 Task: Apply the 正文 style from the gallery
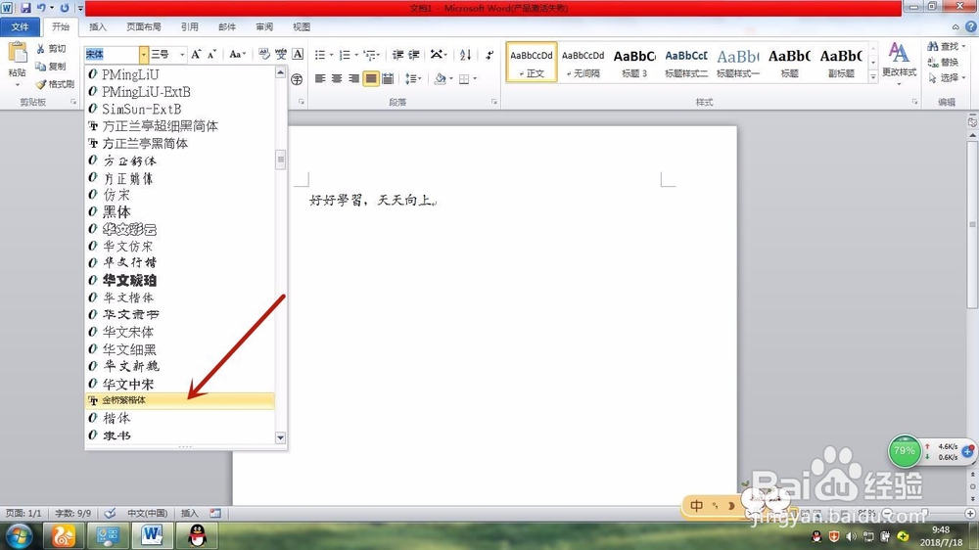532,62
